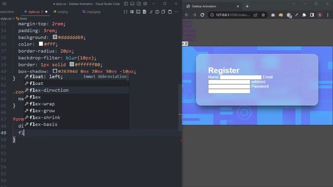Click the X icon above the page banner
The image size is (333, 187).
tap(183, 44)
